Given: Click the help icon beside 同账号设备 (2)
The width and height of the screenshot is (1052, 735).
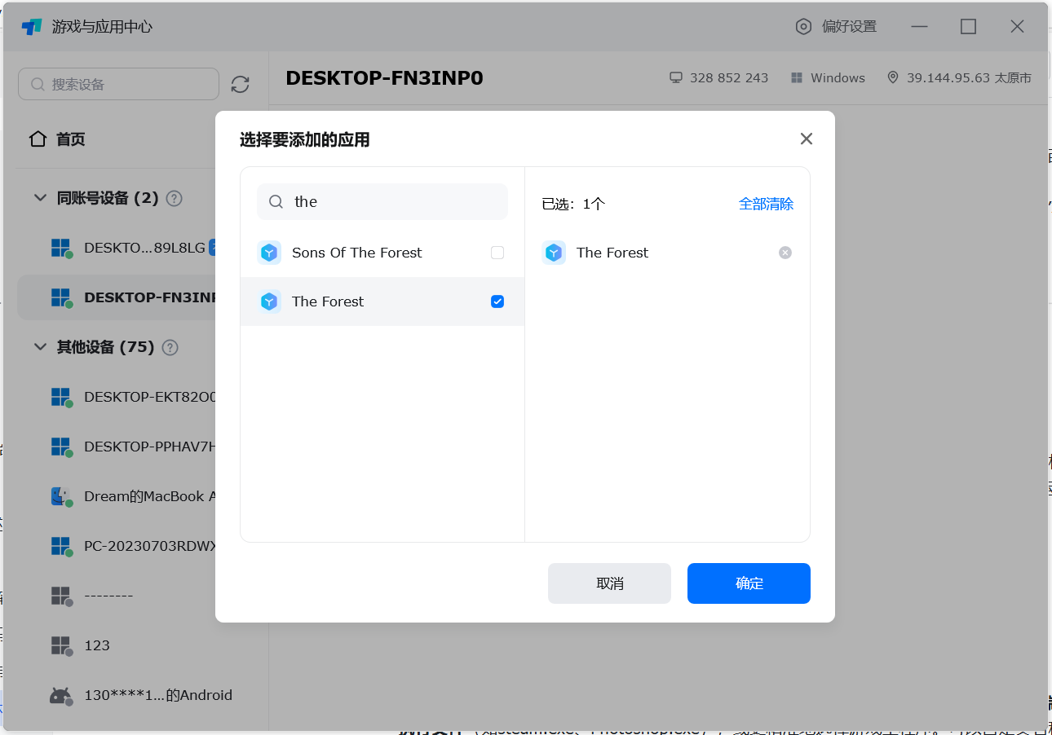Looking at the screenshot, I should click(174, 198).
